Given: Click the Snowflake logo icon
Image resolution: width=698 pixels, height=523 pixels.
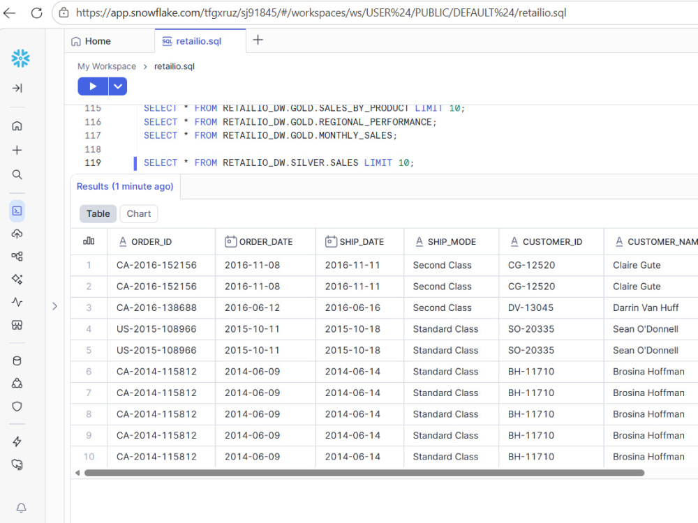Looking at the screenshot, I should click(x=20, y=59).
